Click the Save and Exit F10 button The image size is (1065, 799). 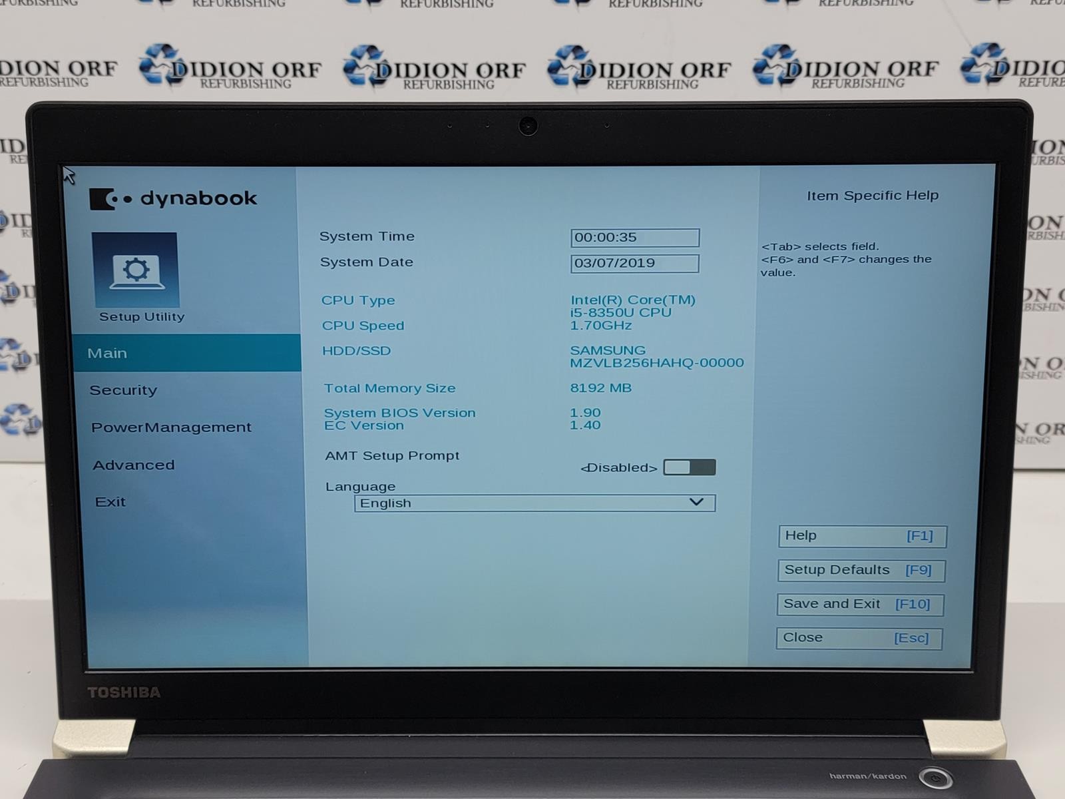point(860,604)
